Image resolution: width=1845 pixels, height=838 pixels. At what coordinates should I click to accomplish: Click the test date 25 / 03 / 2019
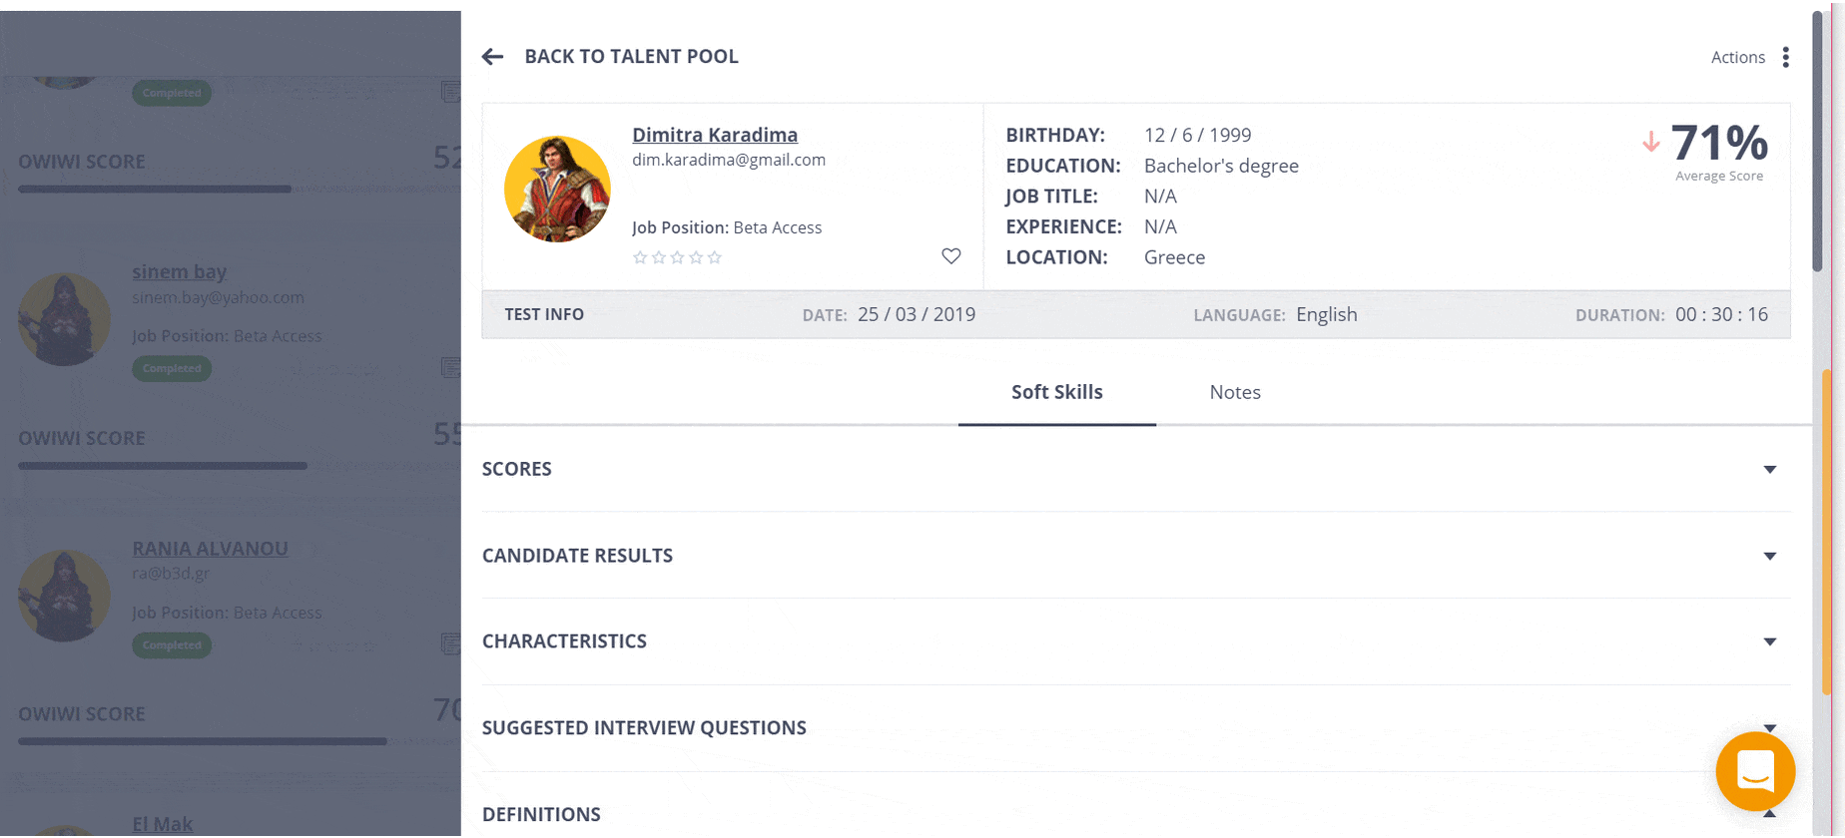click(917, 314)
